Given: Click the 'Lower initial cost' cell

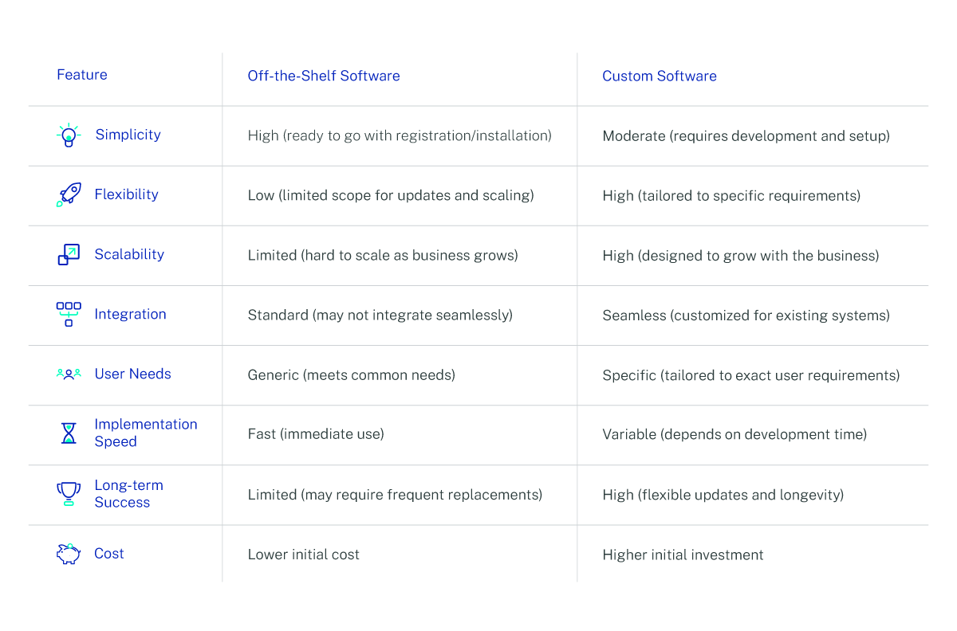Looking at the screenshot, I should [304, 555].
